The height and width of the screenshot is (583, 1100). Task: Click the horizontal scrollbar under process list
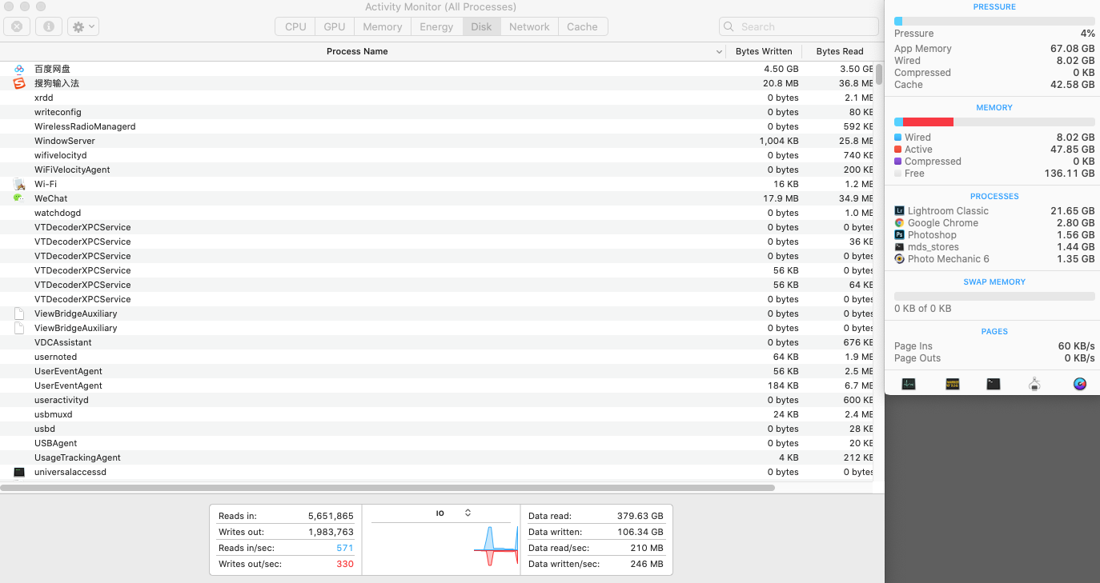tap(387, 487)
